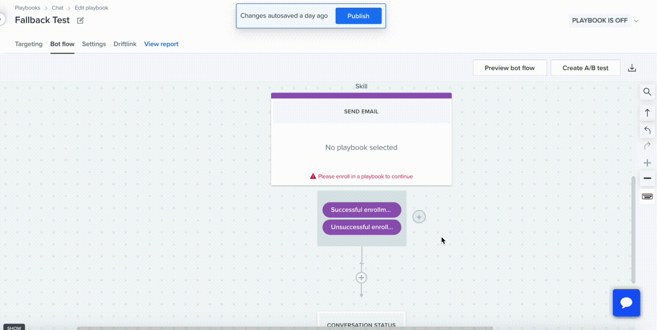Open the search tool in the canvas toolbar
Viewport: 657px width, 330px height.
pyautogui.click(x=647, y=92)
